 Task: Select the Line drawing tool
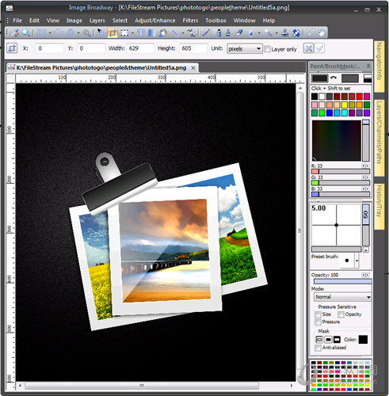click(174, 33)
